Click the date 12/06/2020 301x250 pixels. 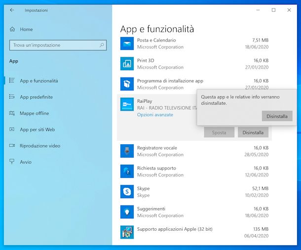[257, 175]
